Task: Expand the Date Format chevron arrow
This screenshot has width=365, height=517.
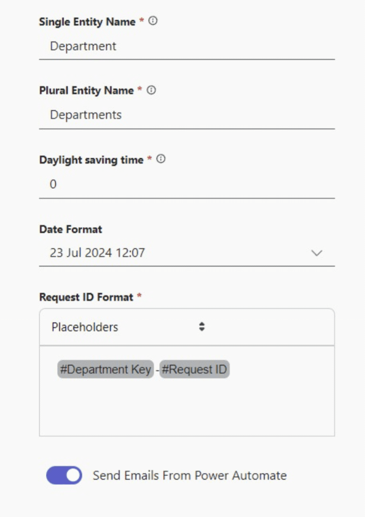Action: coord(317,253)
